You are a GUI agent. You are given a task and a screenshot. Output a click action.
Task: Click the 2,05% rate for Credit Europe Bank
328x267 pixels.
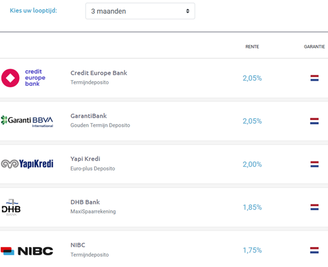click(252, 78)
